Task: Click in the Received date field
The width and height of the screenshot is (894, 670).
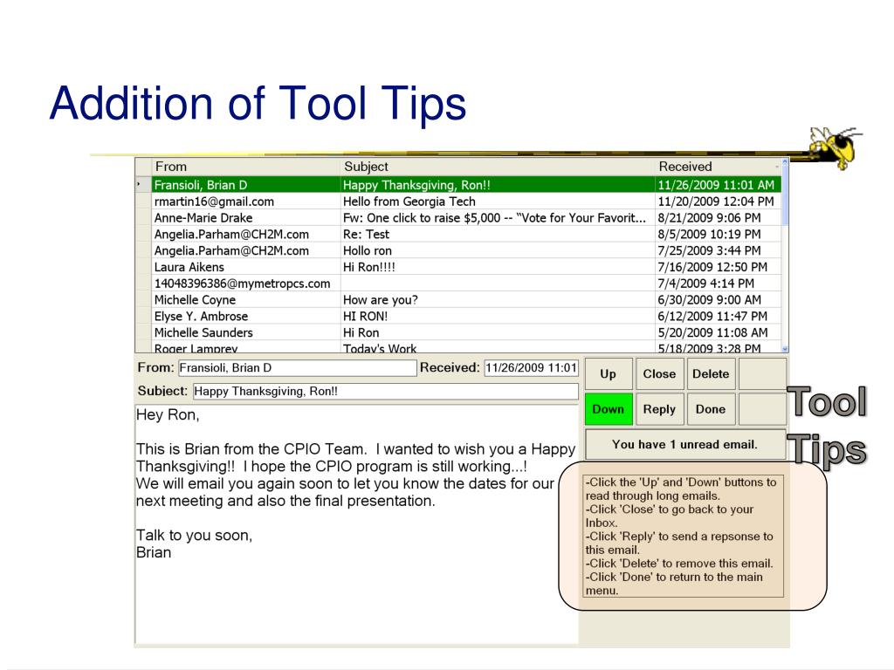Action: (x=532, y=368)
